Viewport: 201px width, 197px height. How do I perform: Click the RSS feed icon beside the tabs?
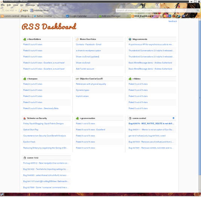[x=165, y=16]
